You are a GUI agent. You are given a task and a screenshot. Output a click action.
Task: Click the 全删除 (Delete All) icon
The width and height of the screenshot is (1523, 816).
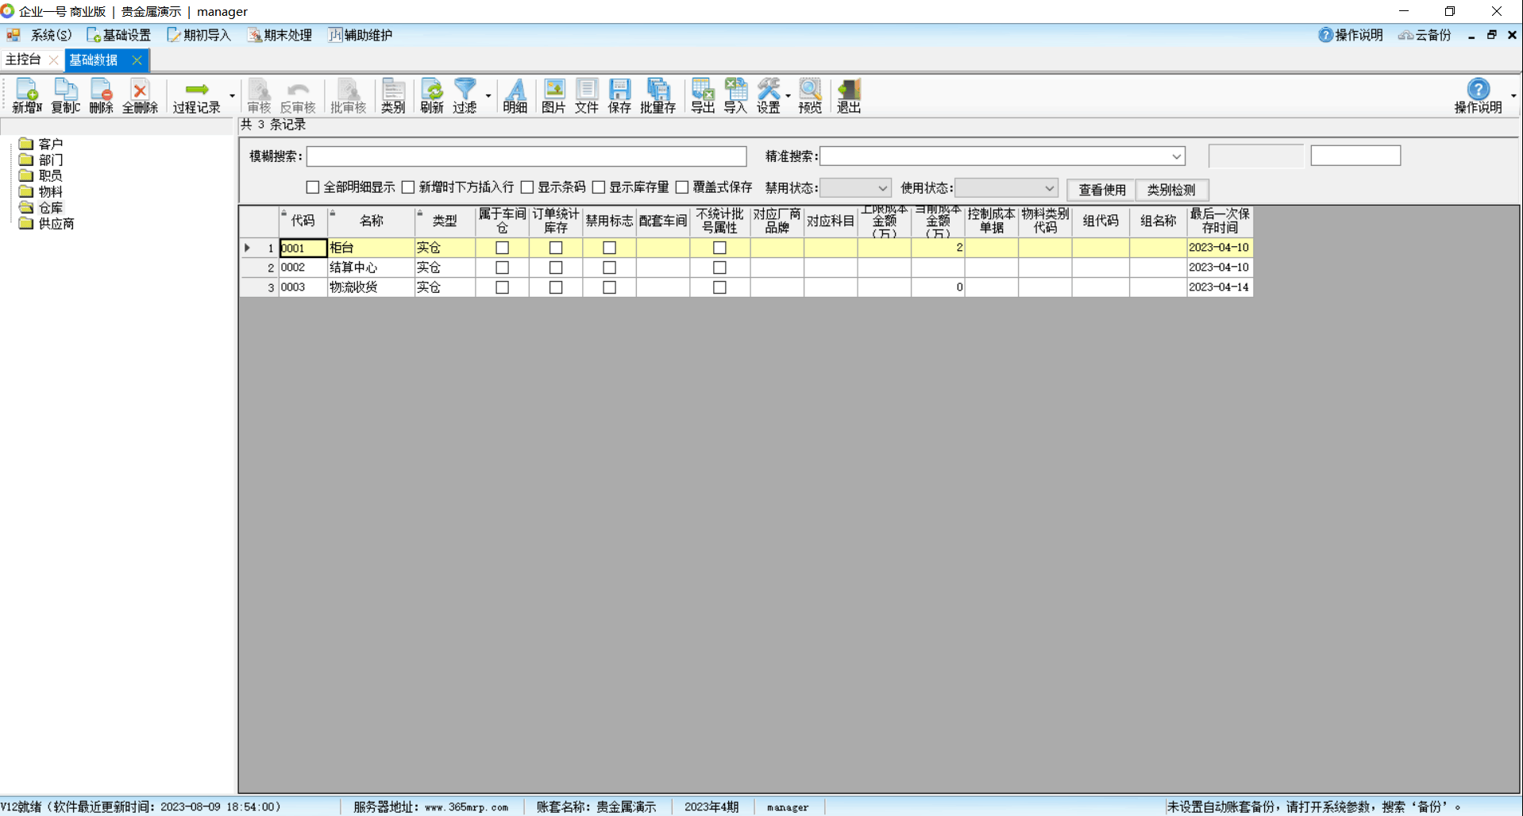(140, 96)
